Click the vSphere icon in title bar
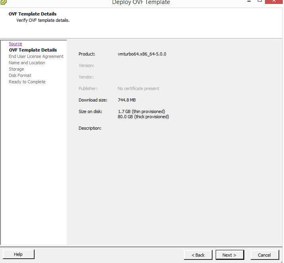Viewport: 284px width, 263px height. click(3, 2)
